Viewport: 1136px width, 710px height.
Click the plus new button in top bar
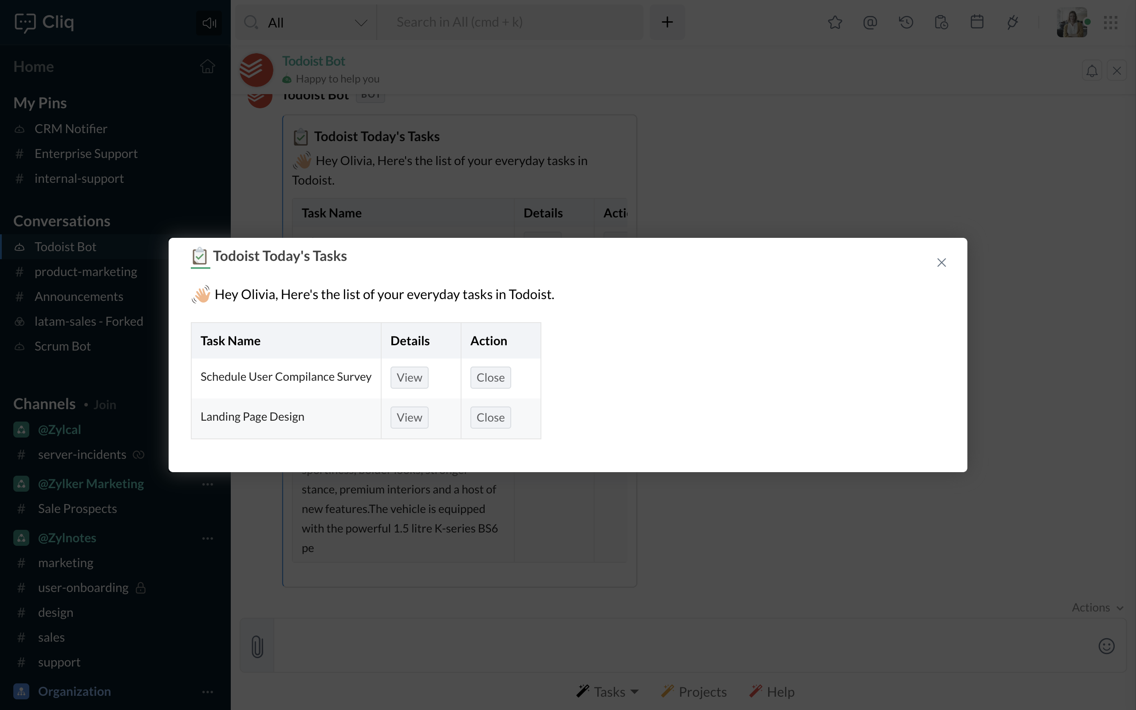click(667, 22)
